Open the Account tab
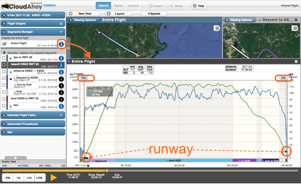Viewport: 301px width, 184px height. click(133, 5)
